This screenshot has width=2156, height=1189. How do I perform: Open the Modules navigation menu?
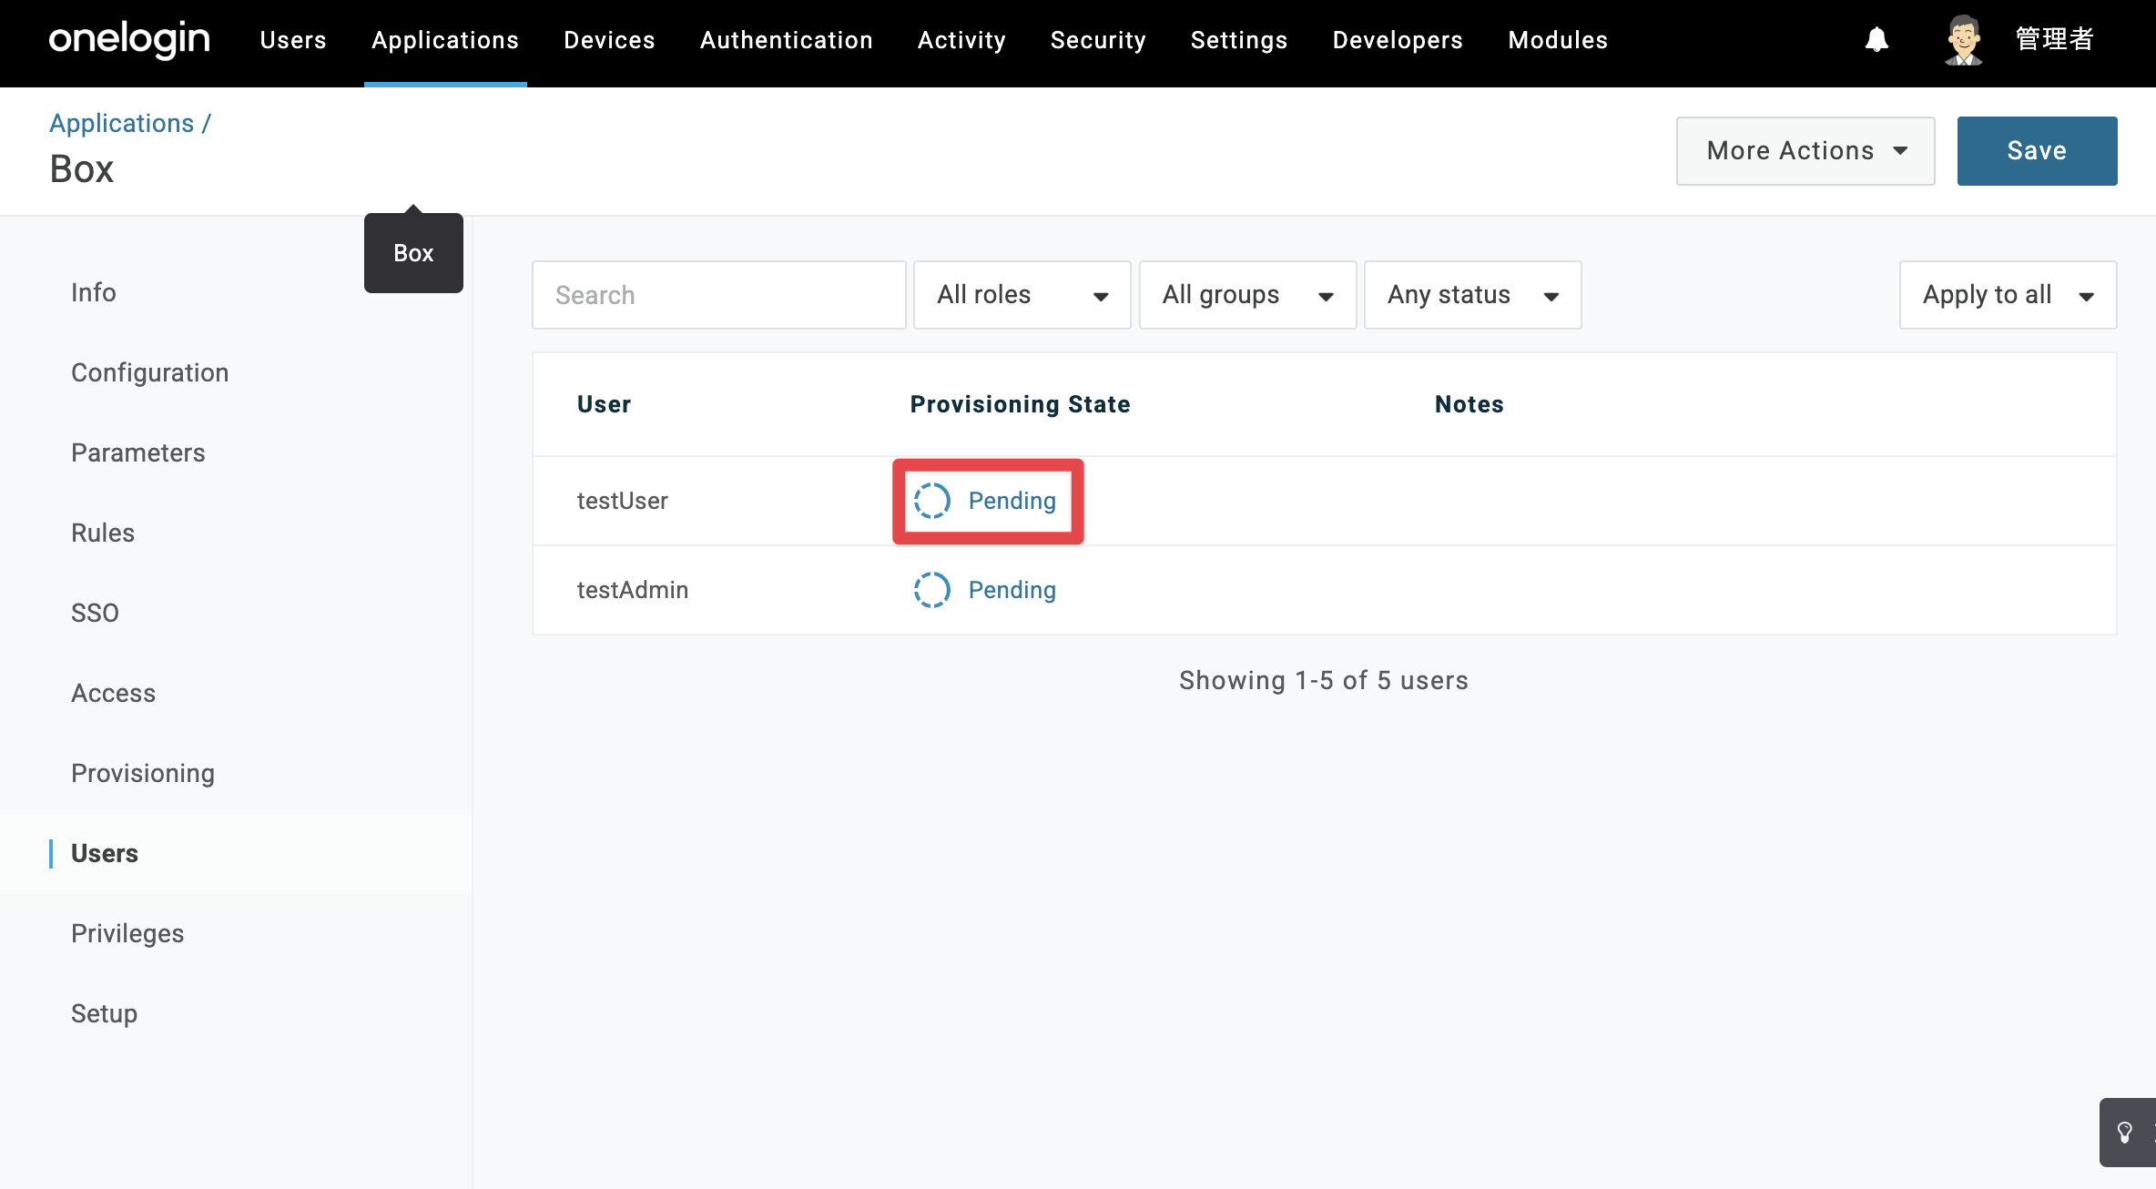click(x=1558, y=40)
